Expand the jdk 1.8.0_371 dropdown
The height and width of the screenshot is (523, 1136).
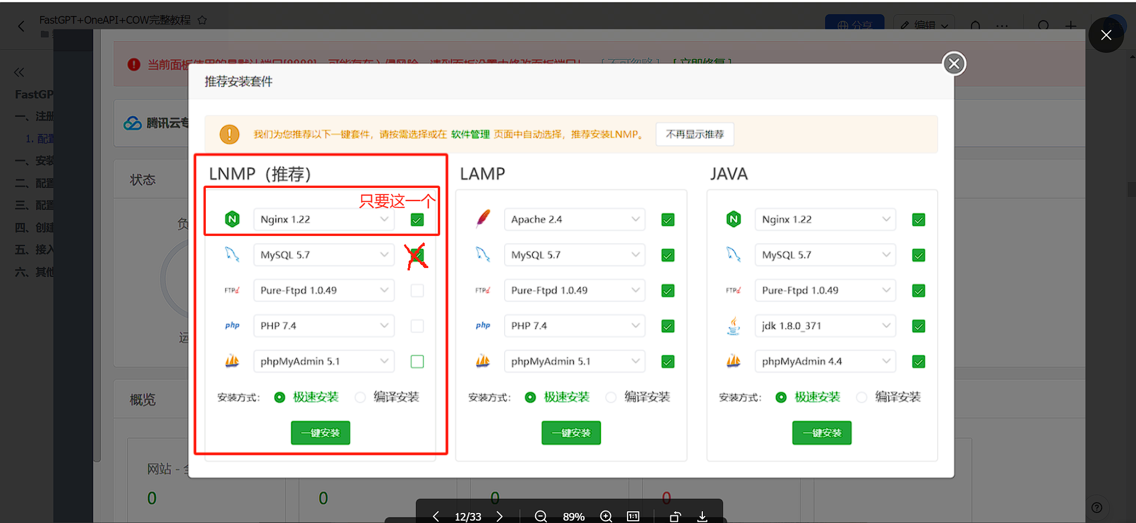click(x=825, y=326)
